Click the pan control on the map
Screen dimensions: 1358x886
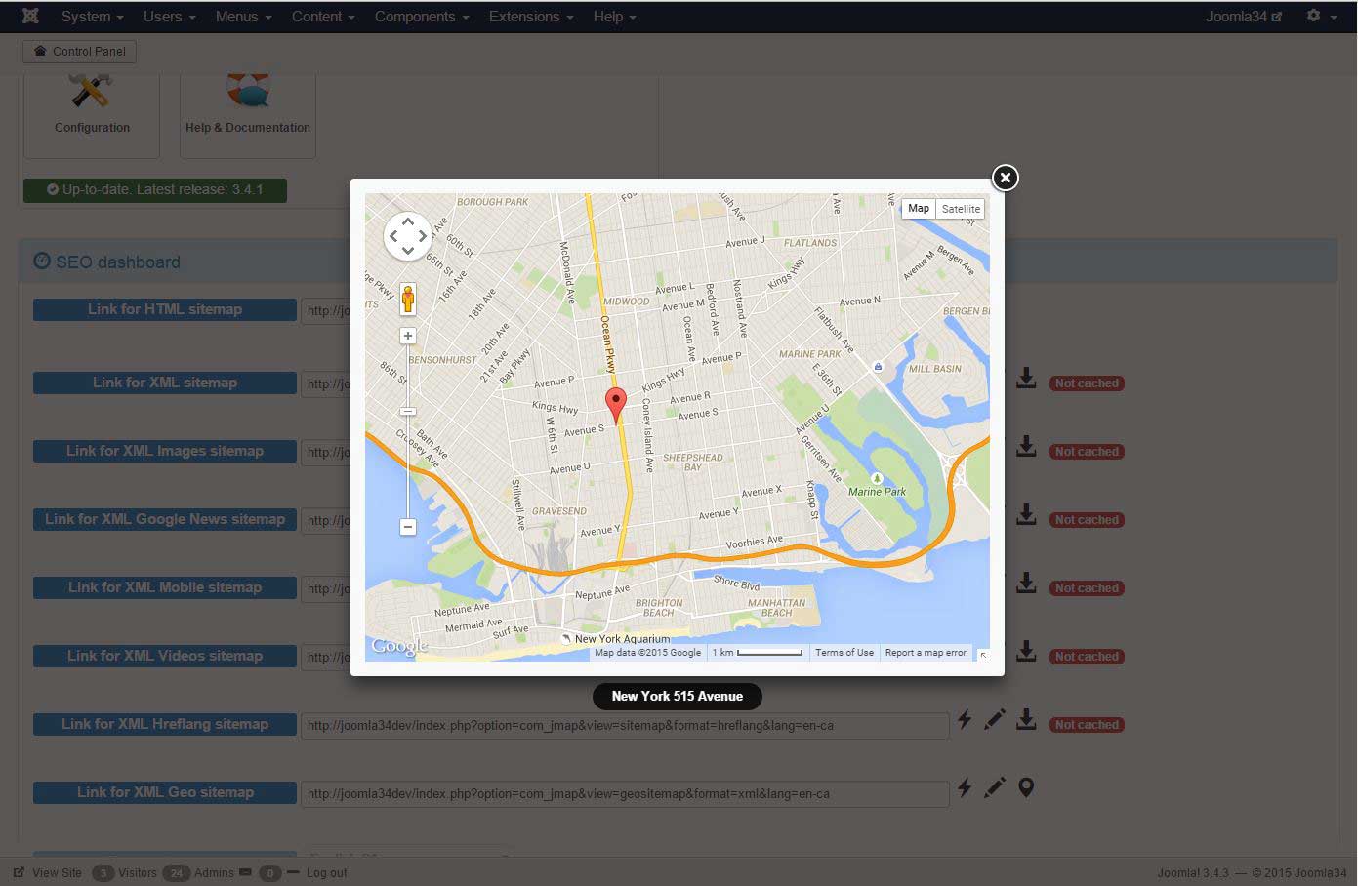click(408, 236)
